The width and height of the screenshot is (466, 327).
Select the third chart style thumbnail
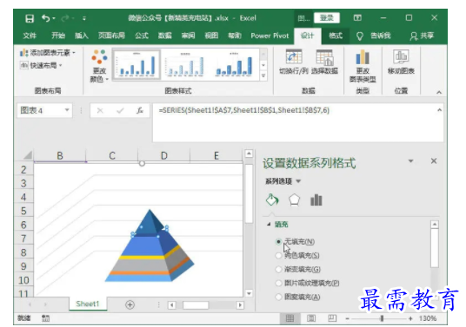click(234, 63)
